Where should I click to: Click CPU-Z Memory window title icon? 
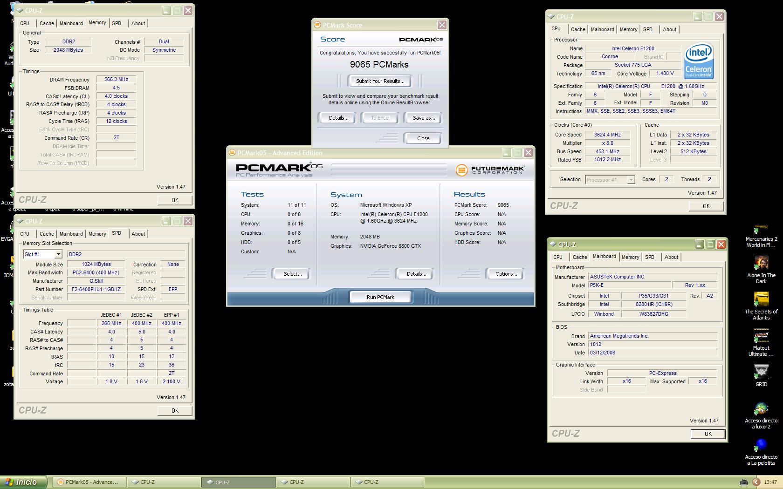click(x=20, y=11)
